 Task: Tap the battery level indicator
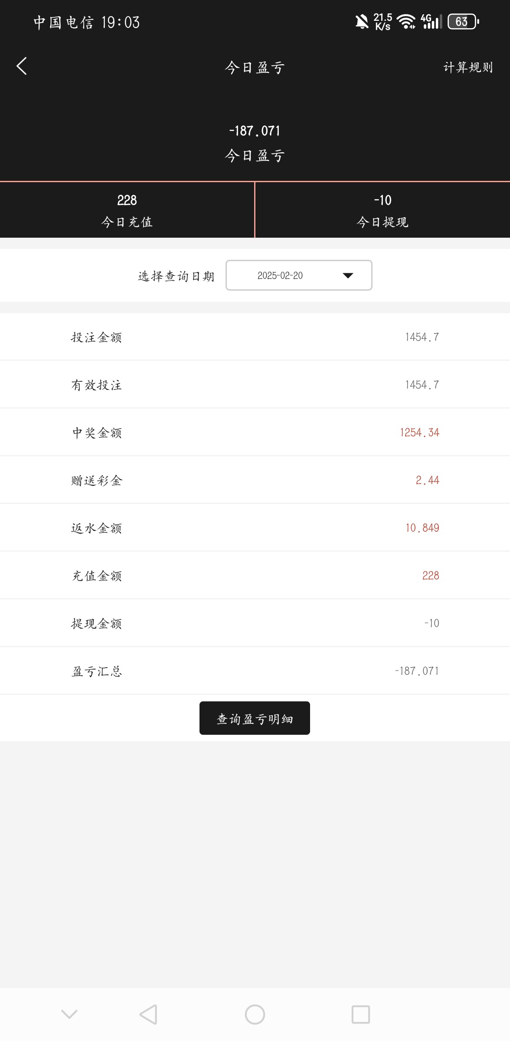click(463, 22)
